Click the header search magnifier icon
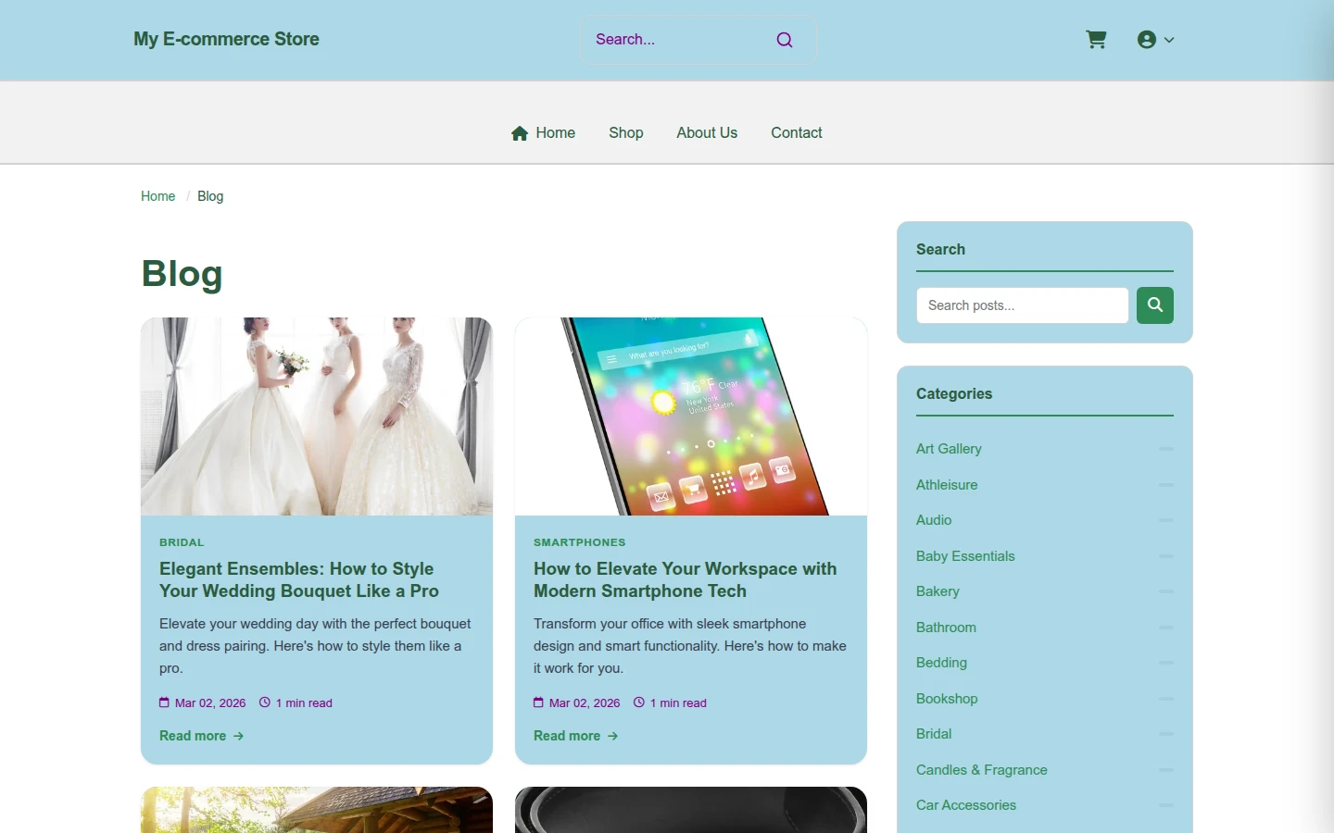The height and width of the screenshot is (833, 1334). tap(785, 40)
